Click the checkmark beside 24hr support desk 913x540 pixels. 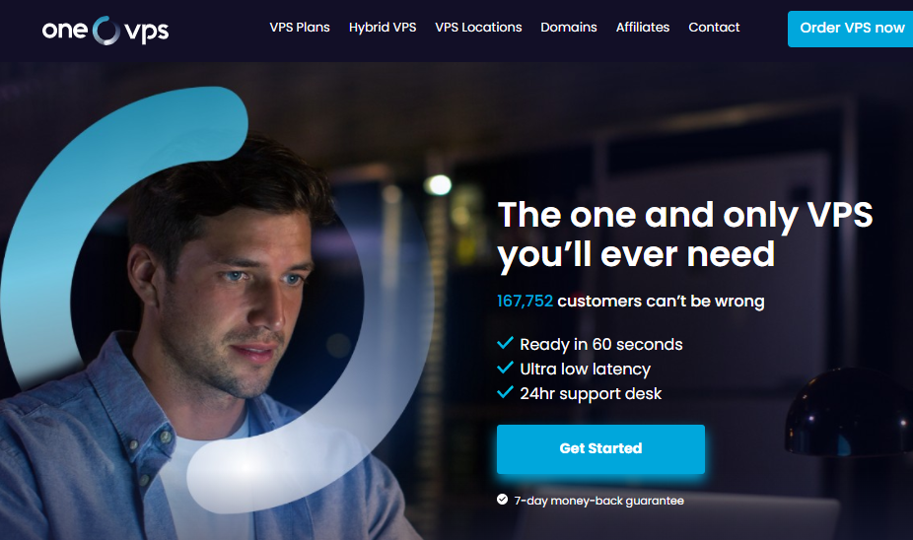click(x=505, y=392)
